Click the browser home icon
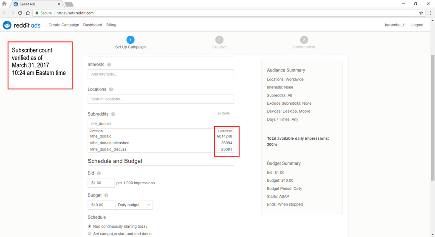The image size is (435, 237). click(28, 13)
